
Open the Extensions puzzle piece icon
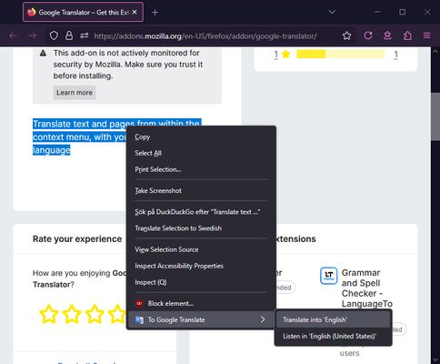click(407, 35)
